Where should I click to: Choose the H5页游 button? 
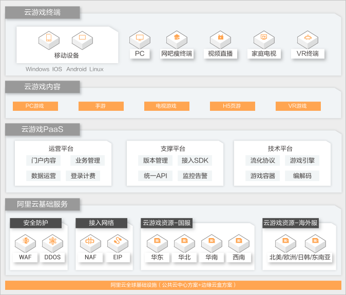point(233,106)
